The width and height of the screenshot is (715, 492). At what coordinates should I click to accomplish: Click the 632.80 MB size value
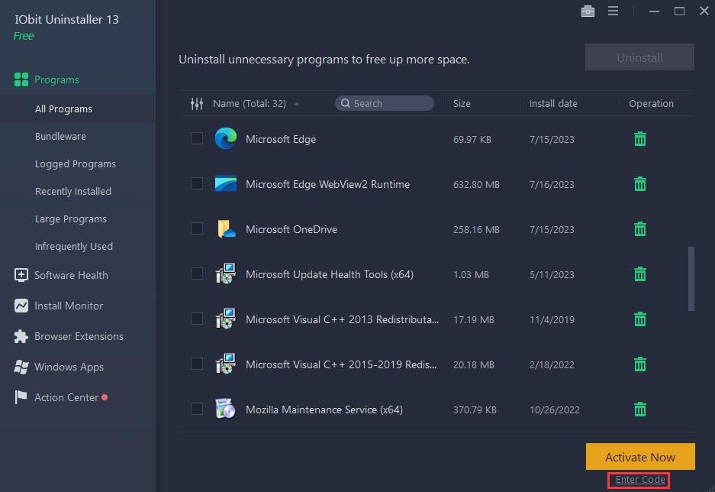(x=476, y=184)
